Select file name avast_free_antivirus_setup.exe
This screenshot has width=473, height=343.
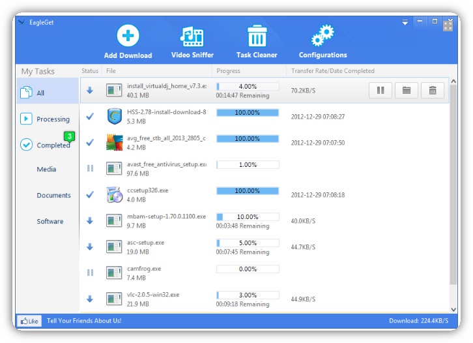pos(167,164)
